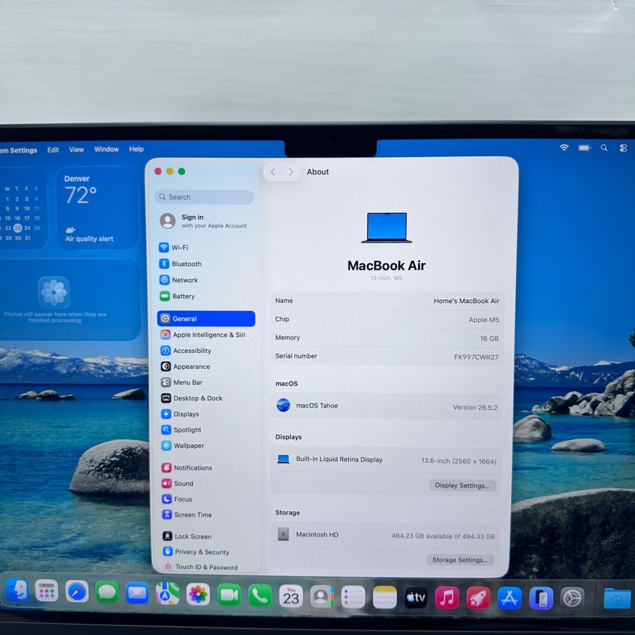The height and width of the screenshot is (635, 635).
Task: Open Touch ID & Password settings
Action: [207, 567]
